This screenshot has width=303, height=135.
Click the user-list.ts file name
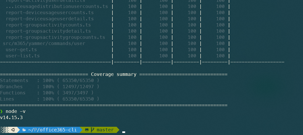pos(22,56)
